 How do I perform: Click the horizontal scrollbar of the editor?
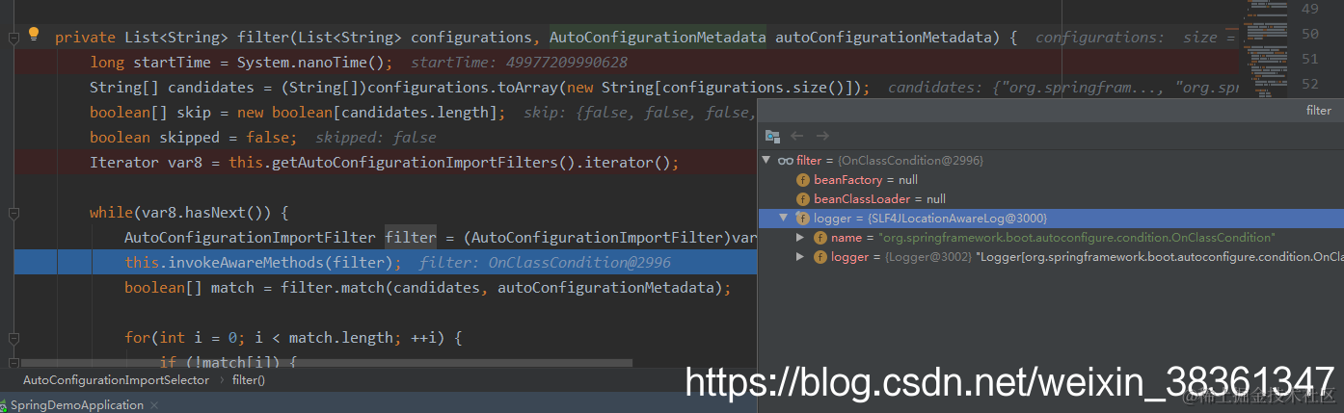click(x=326, y=364)
